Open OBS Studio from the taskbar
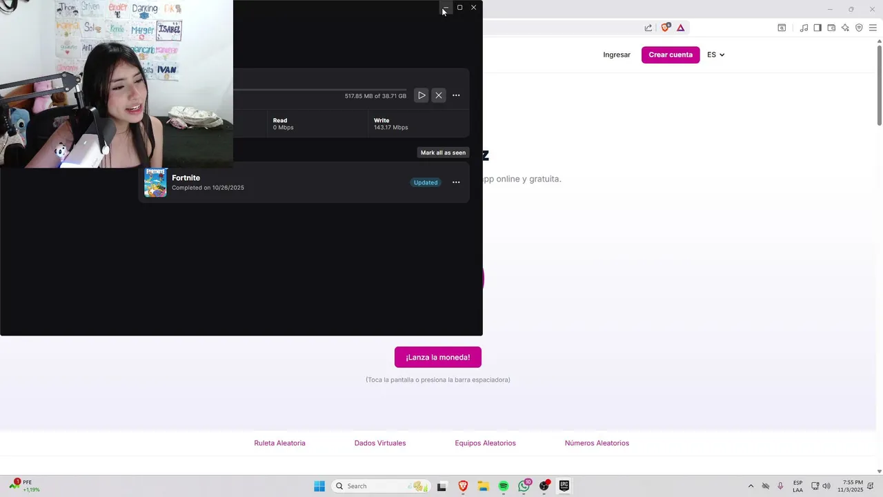Screen dimensions: 883x497 (544, 486)
